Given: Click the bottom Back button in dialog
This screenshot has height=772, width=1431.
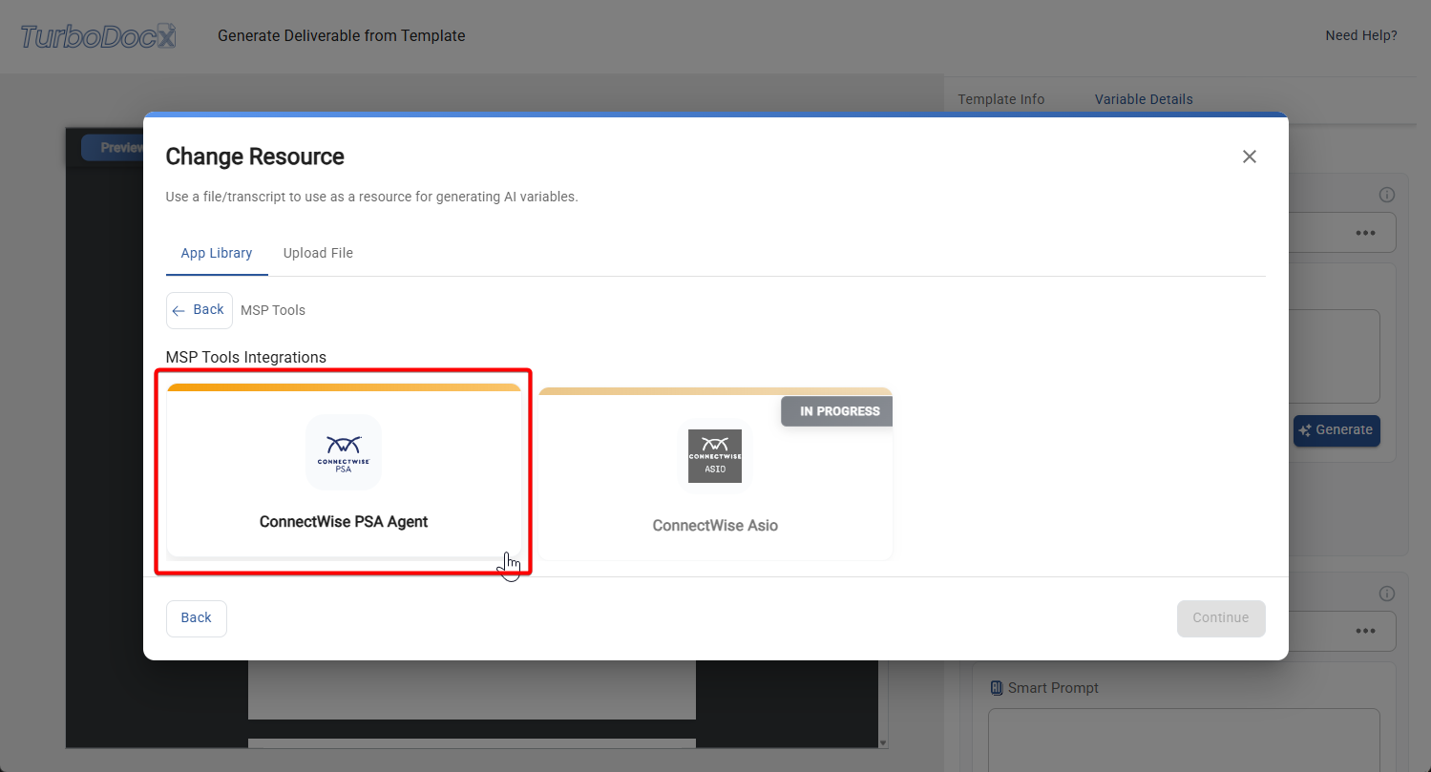Looking at the screenshot, I should pos(197,618).
